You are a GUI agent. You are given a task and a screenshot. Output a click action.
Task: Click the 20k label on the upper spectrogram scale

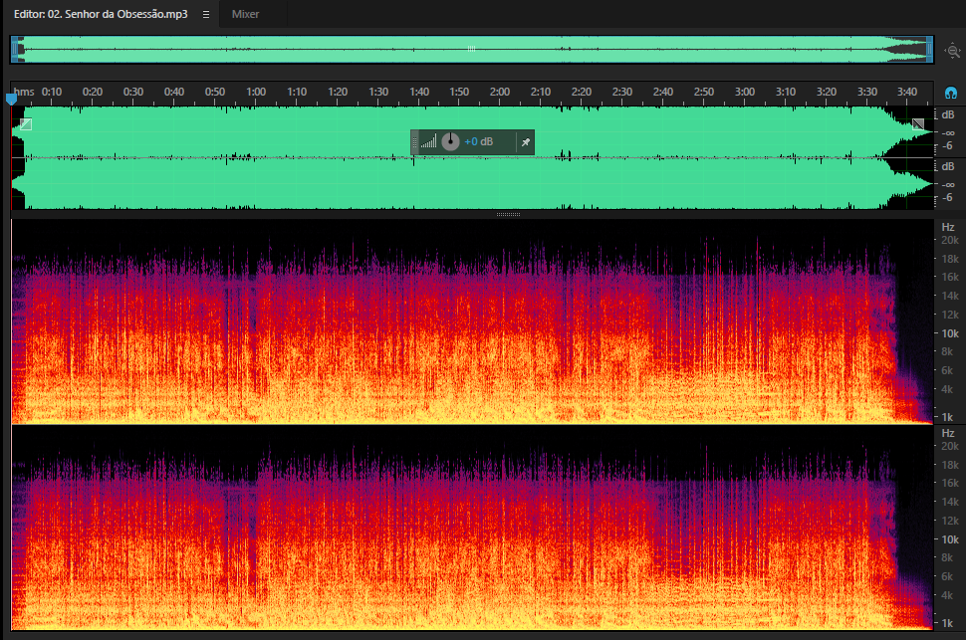[x=950, y=240]
